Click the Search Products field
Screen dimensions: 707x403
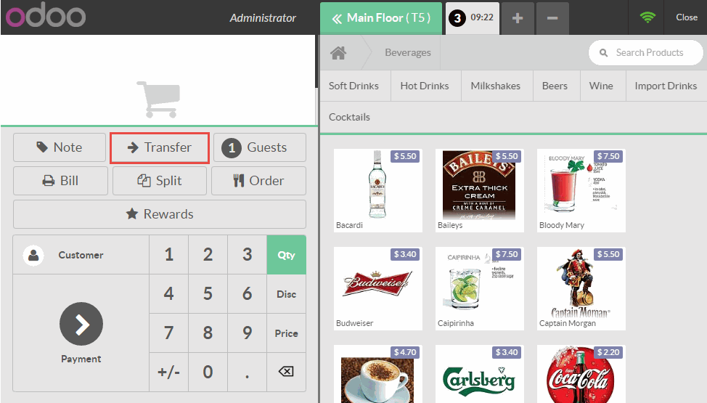point(645,53)
